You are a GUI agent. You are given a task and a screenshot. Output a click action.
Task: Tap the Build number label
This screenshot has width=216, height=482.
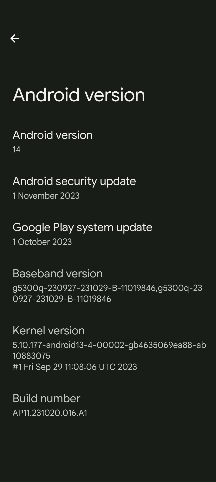click(x=46, y=398)
